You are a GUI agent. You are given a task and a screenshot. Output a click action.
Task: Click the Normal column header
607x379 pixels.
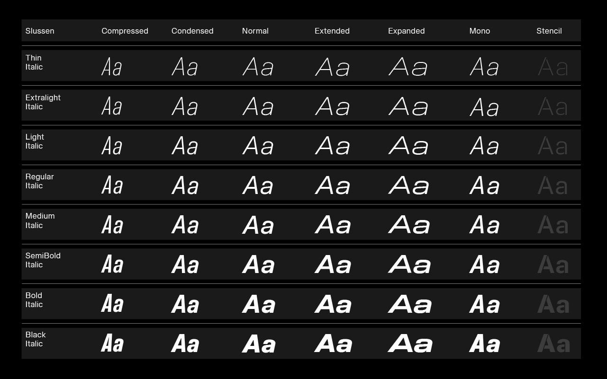[255, 31]
